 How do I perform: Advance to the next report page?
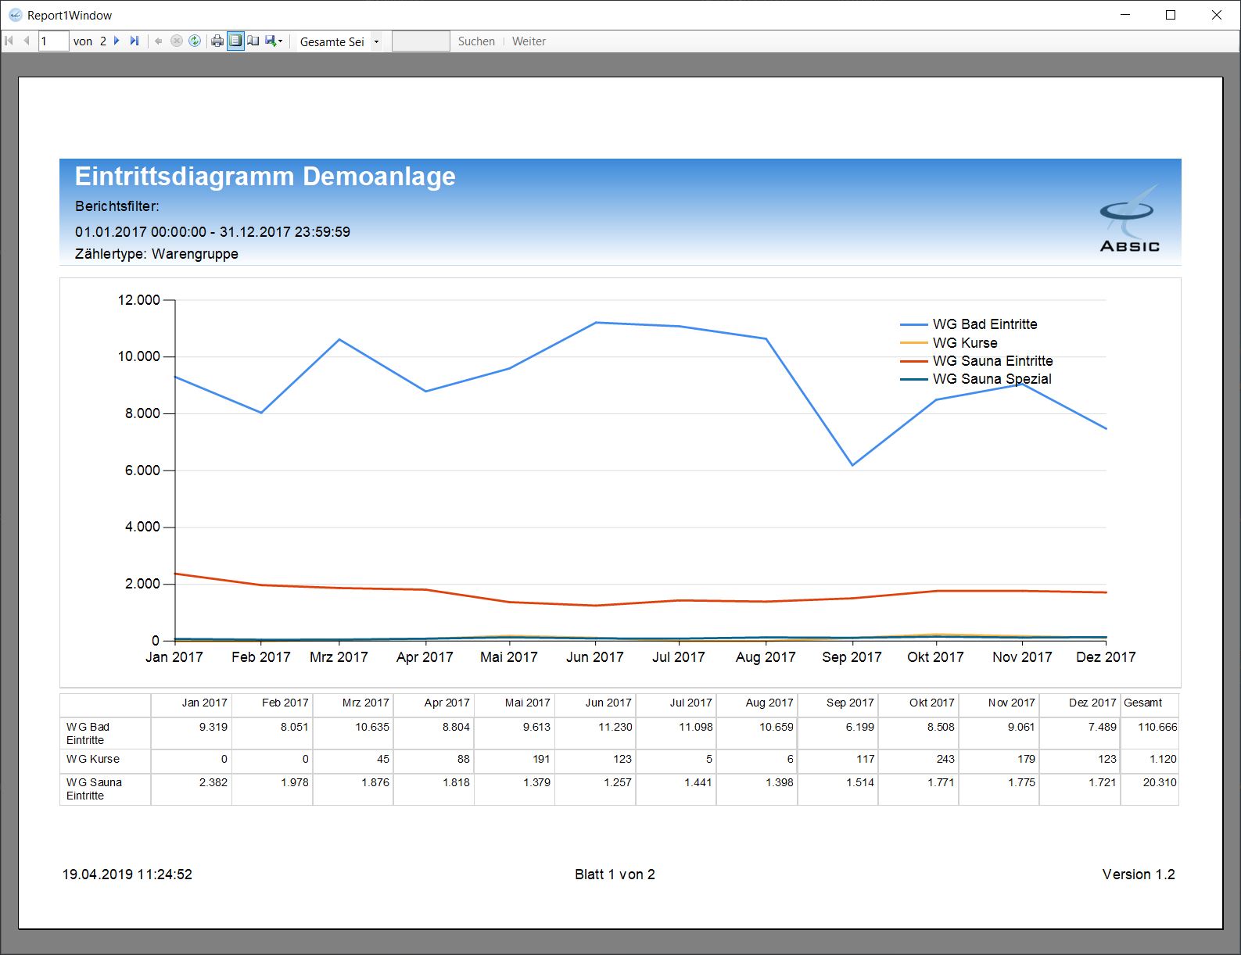pyautogui.click(x=117, y=41)
